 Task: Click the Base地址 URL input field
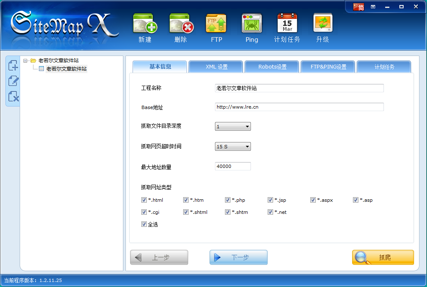click(x=299, y=107)
